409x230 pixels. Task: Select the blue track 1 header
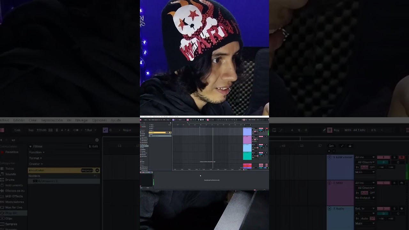(x=247, y=131)
